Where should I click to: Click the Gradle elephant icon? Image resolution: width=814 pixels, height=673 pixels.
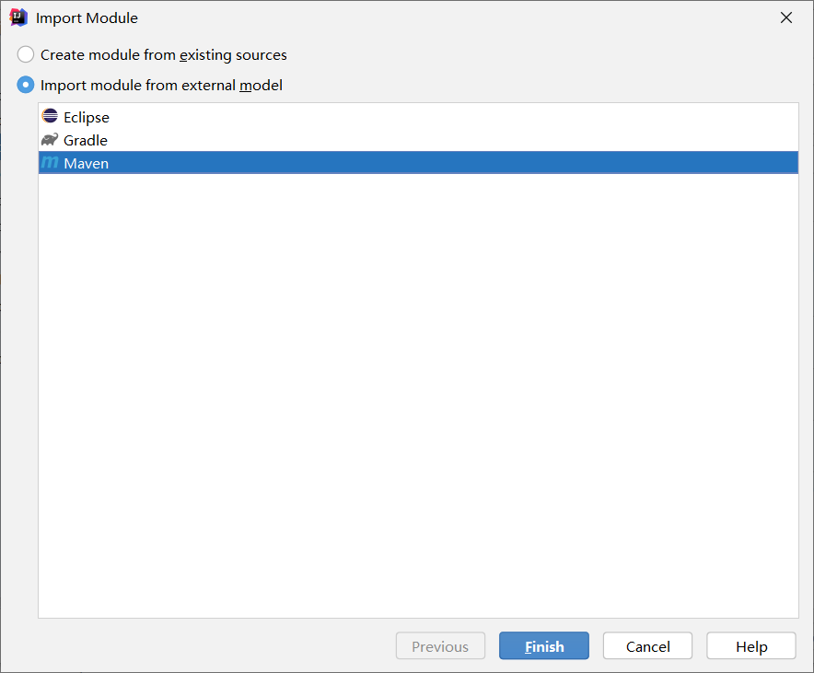[x=51, y=139]
